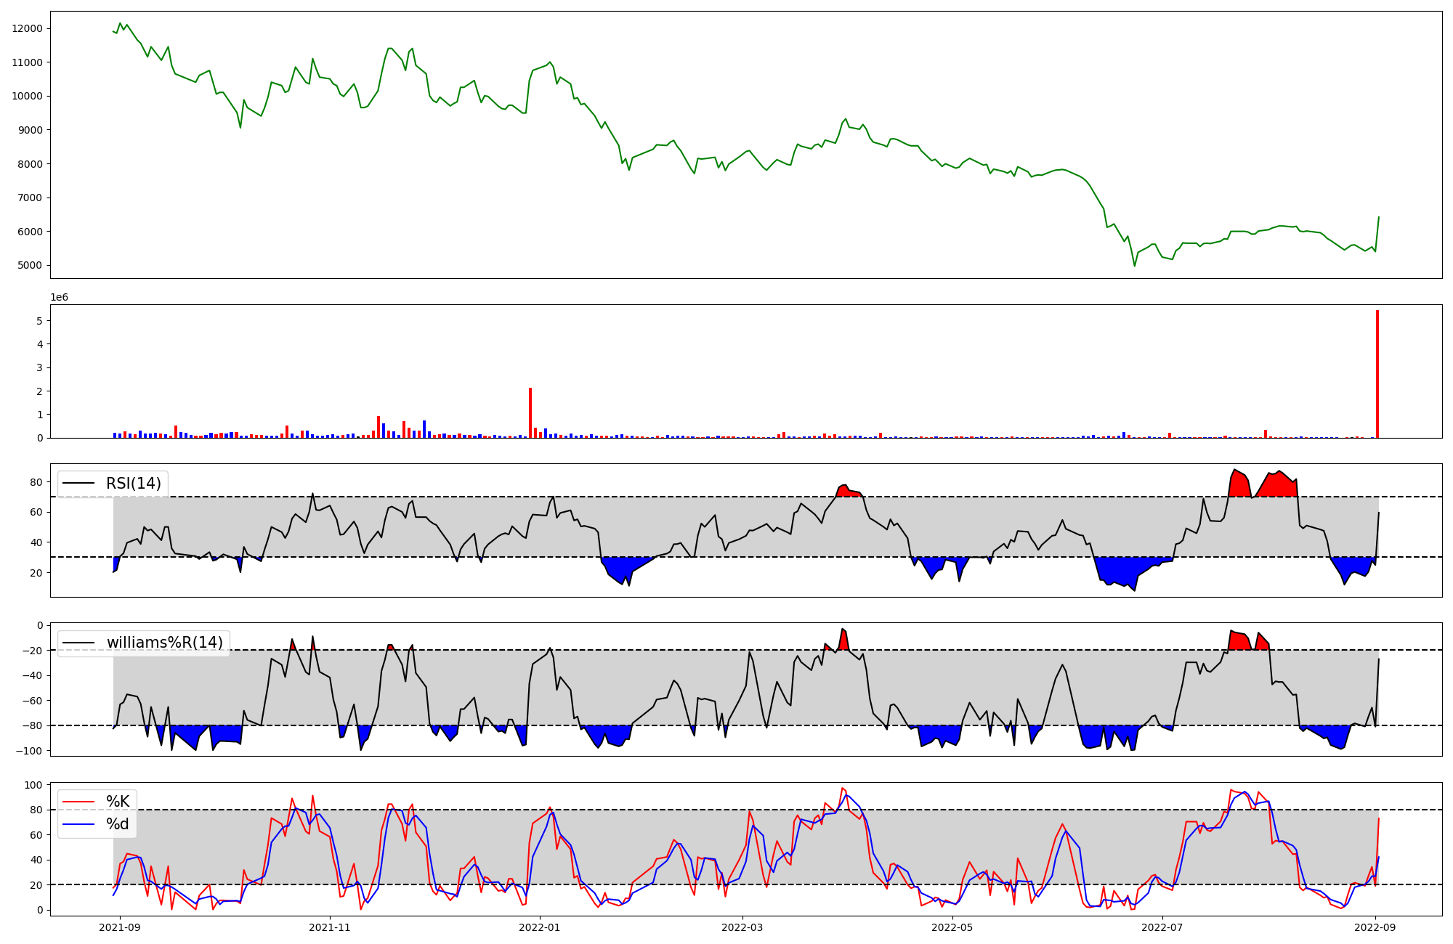Click the 2022-07 date tick label
Image resolution: width=1453 pixels, height=944 pixels.
[1162, 927]
